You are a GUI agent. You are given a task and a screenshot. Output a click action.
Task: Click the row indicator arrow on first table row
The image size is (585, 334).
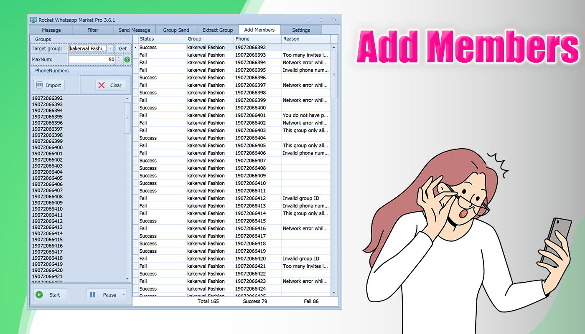click(135, 48)
